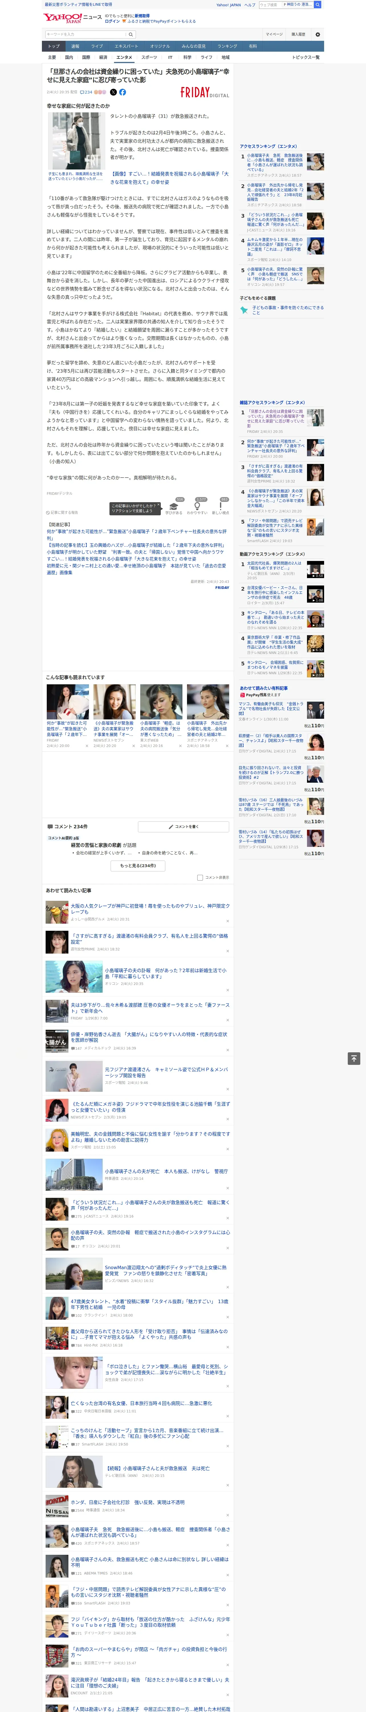The width and height of the screenshot is (366, 1712).
Task: Play the 太田光代社長 video thumbnail
Action: coord(316,570)
